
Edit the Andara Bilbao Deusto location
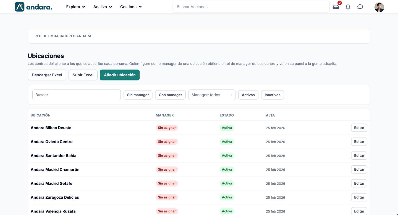point(359,128)
